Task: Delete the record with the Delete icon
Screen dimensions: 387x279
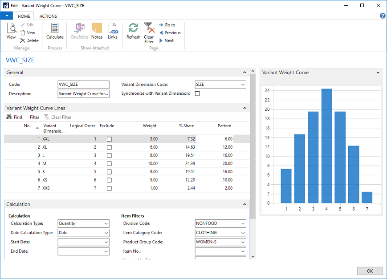Action: (29, 40)
